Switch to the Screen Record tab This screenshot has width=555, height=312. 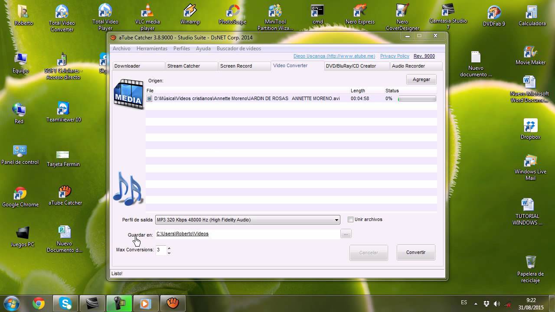pyautogui.click(x=244, y=66)
